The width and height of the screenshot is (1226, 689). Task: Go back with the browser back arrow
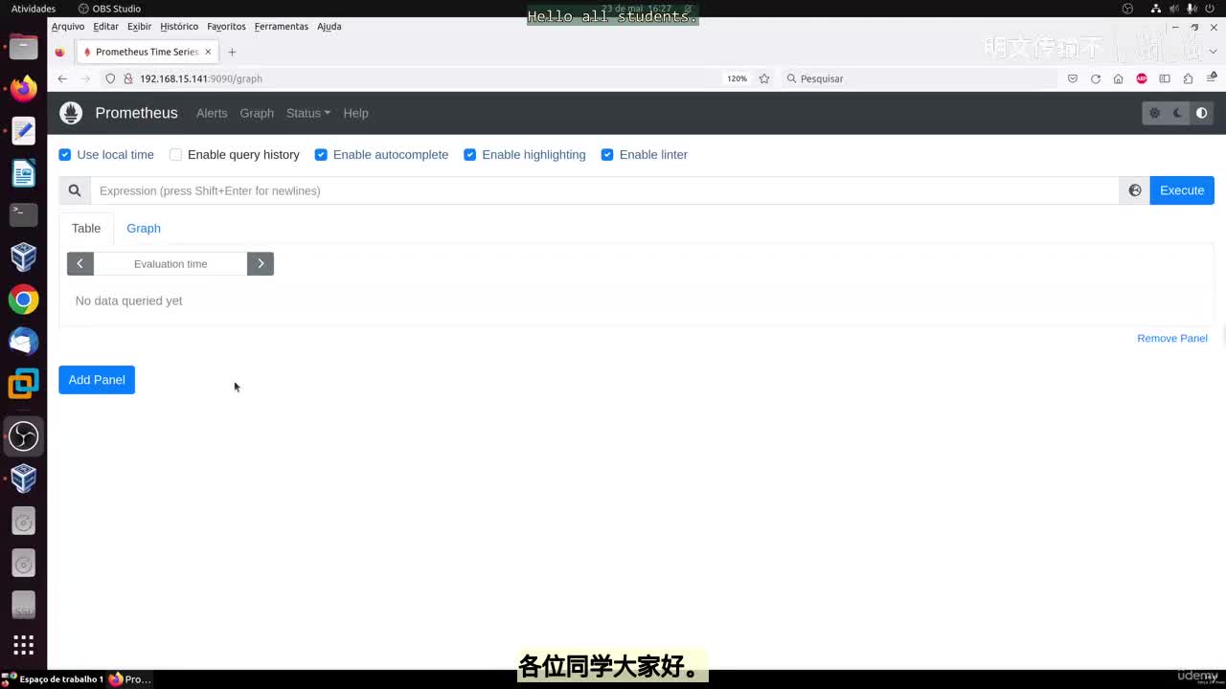click(x=62, y=78)
